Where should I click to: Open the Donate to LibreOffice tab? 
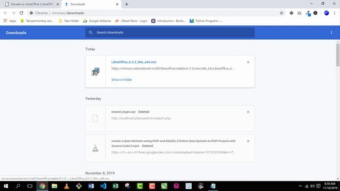(x=31, y=4)
